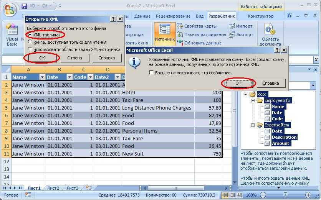Screen dimensions: 321x200
Task: Open Quick Access toolbar customize dropdown
Action: click(60, 6)
